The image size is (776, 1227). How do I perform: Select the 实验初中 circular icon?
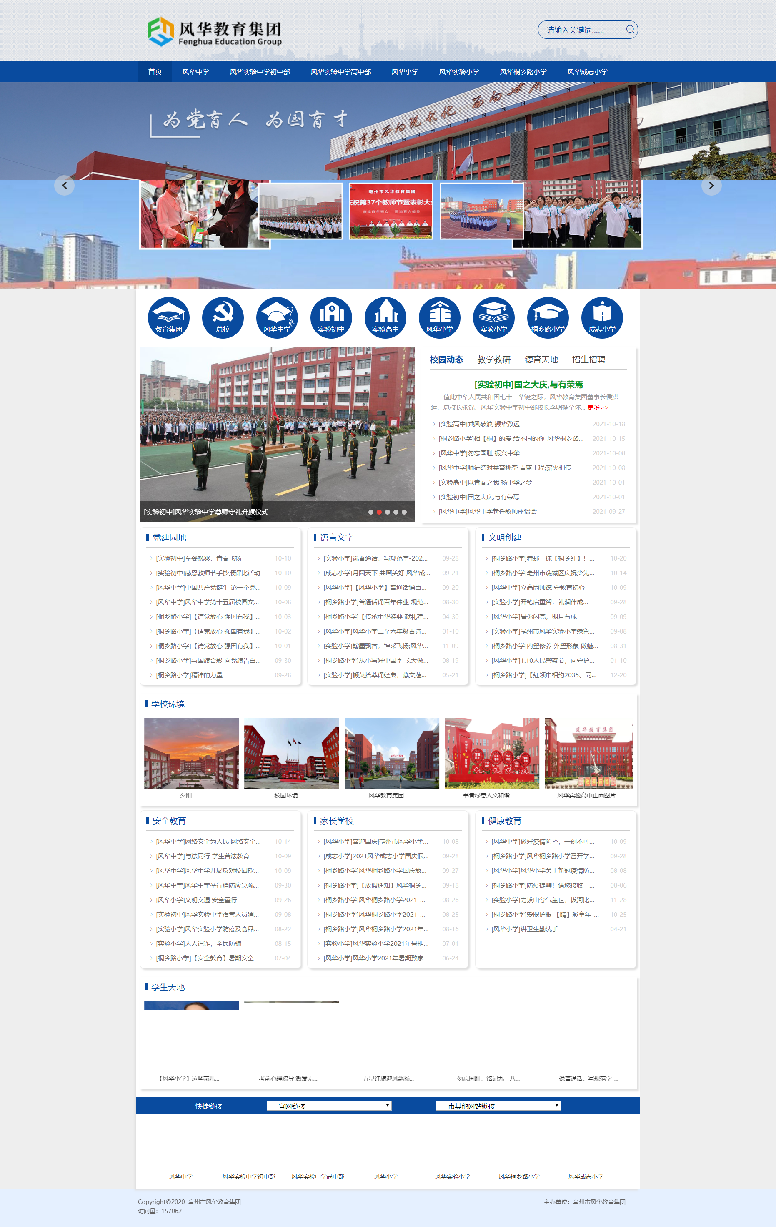[331, 317]
